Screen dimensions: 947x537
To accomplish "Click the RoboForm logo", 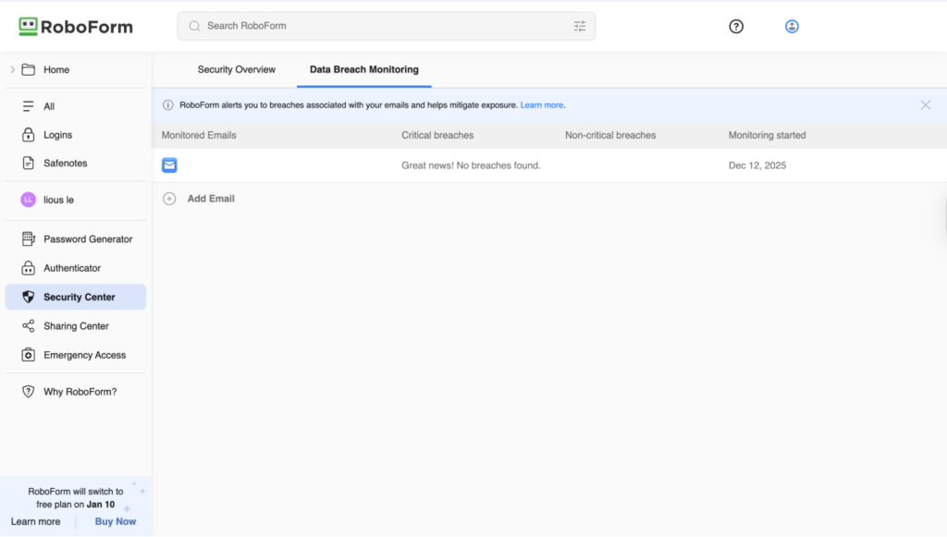I will click(x=76, y=27).
